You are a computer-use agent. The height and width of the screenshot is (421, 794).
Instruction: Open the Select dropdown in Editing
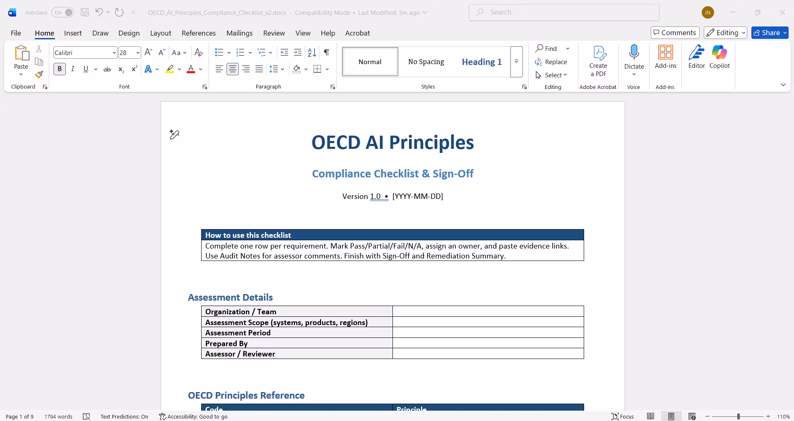point(551,75)
